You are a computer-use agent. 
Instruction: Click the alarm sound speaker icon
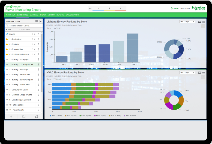pyautogui.click(x=90, y=8)
